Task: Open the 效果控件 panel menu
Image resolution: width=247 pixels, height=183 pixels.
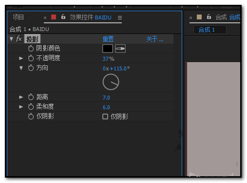Action: coord(120,17)
